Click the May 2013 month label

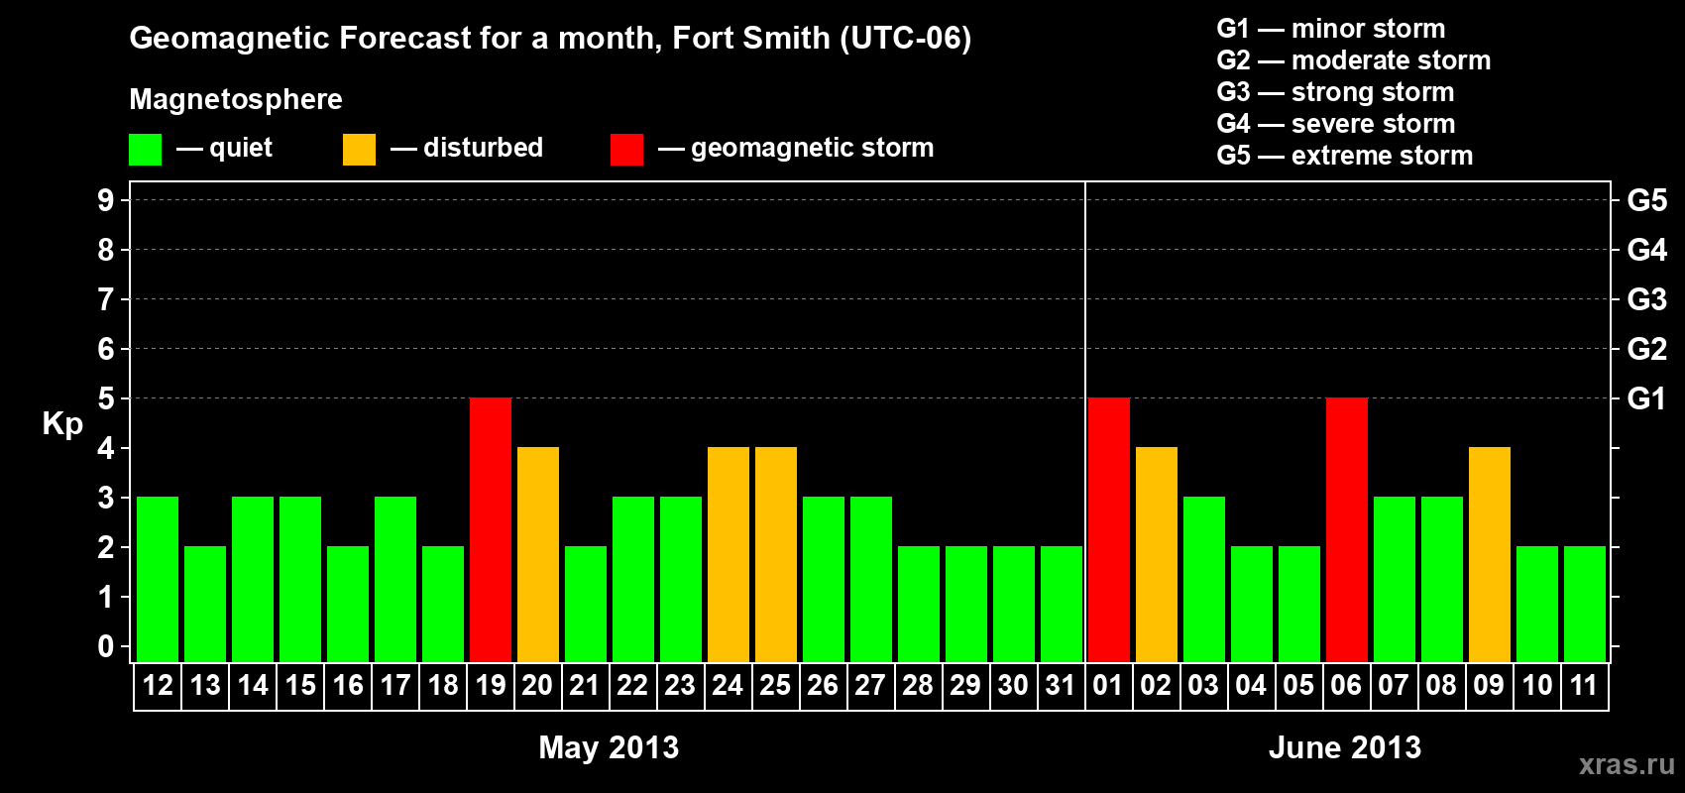coord(609,747)
